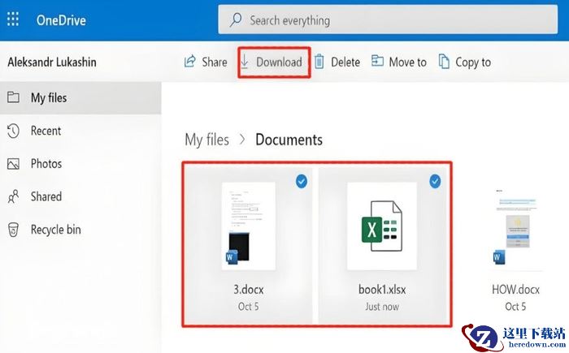Image resolution: width=569 pixels, height=353 pixels.
Task: Open Shared in the sidebar
Action: click(80, 196)
